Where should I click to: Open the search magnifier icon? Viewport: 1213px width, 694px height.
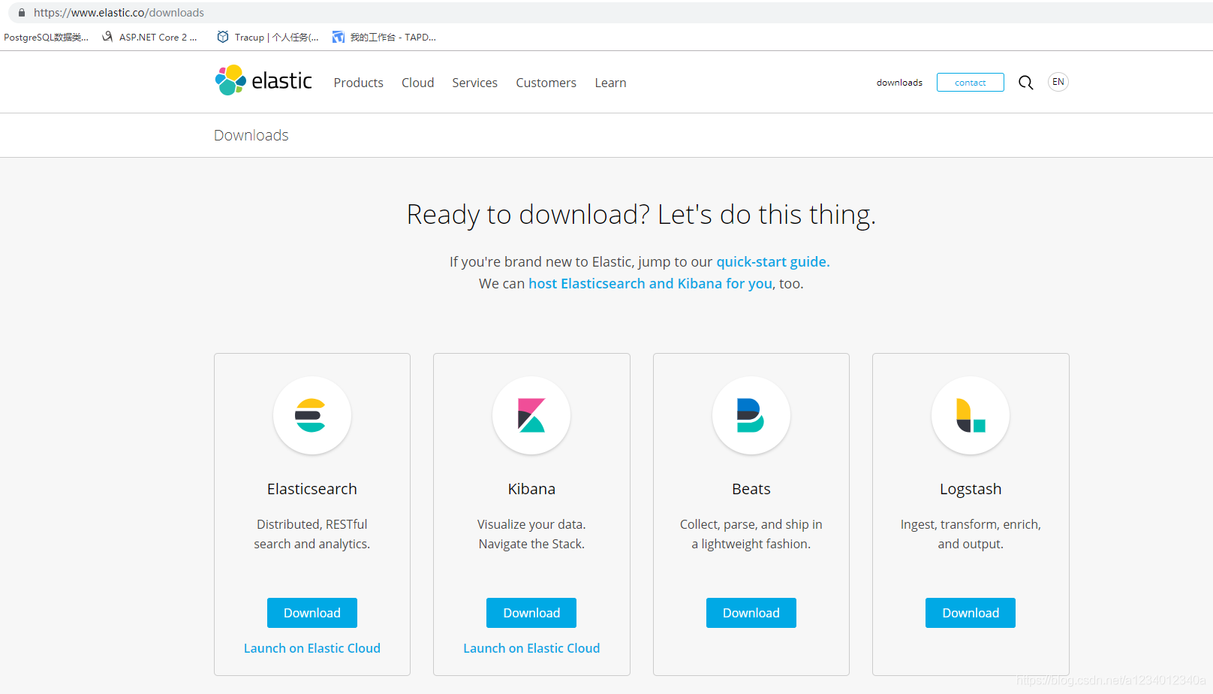coord(1025,83)
